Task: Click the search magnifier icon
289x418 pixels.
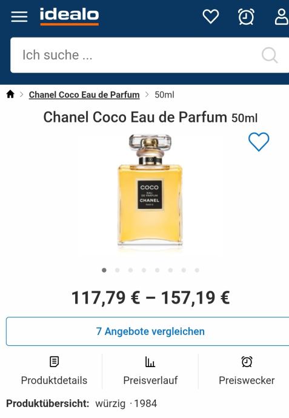Action: (x=270, y=55)
